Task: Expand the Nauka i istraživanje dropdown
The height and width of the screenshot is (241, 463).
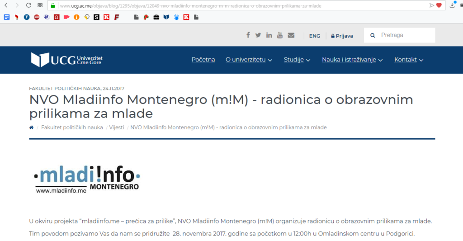Action: [352, 60]
